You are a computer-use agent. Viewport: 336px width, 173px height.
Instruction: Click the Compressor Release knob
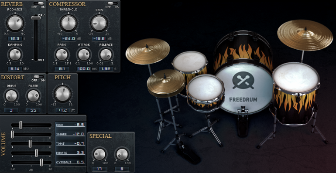click(106, 54)
